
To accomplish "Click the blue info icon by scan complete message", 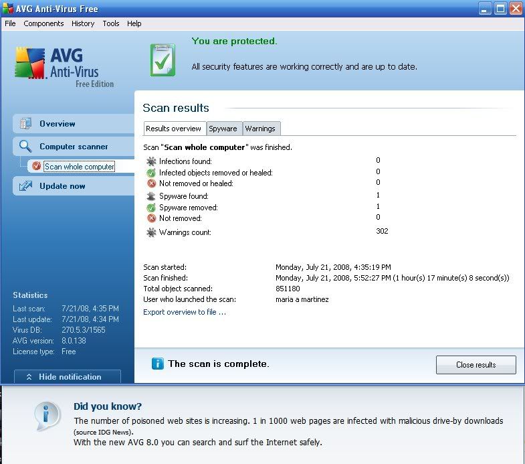I will [158, 364].
